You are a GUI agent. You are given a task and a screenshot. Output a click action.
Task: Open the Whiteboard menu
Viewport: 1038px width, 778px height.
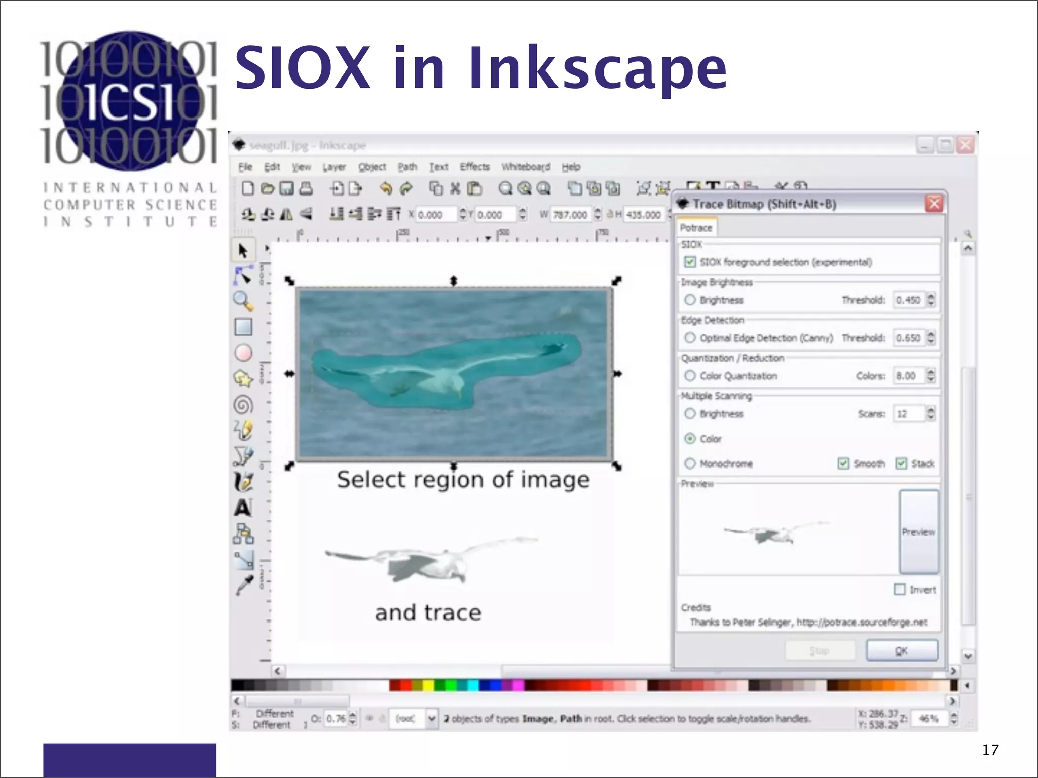click(526, 167)
